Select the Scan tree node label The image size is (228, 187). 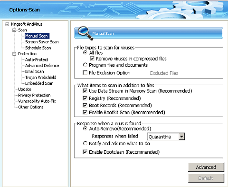[x=22, y=30]
